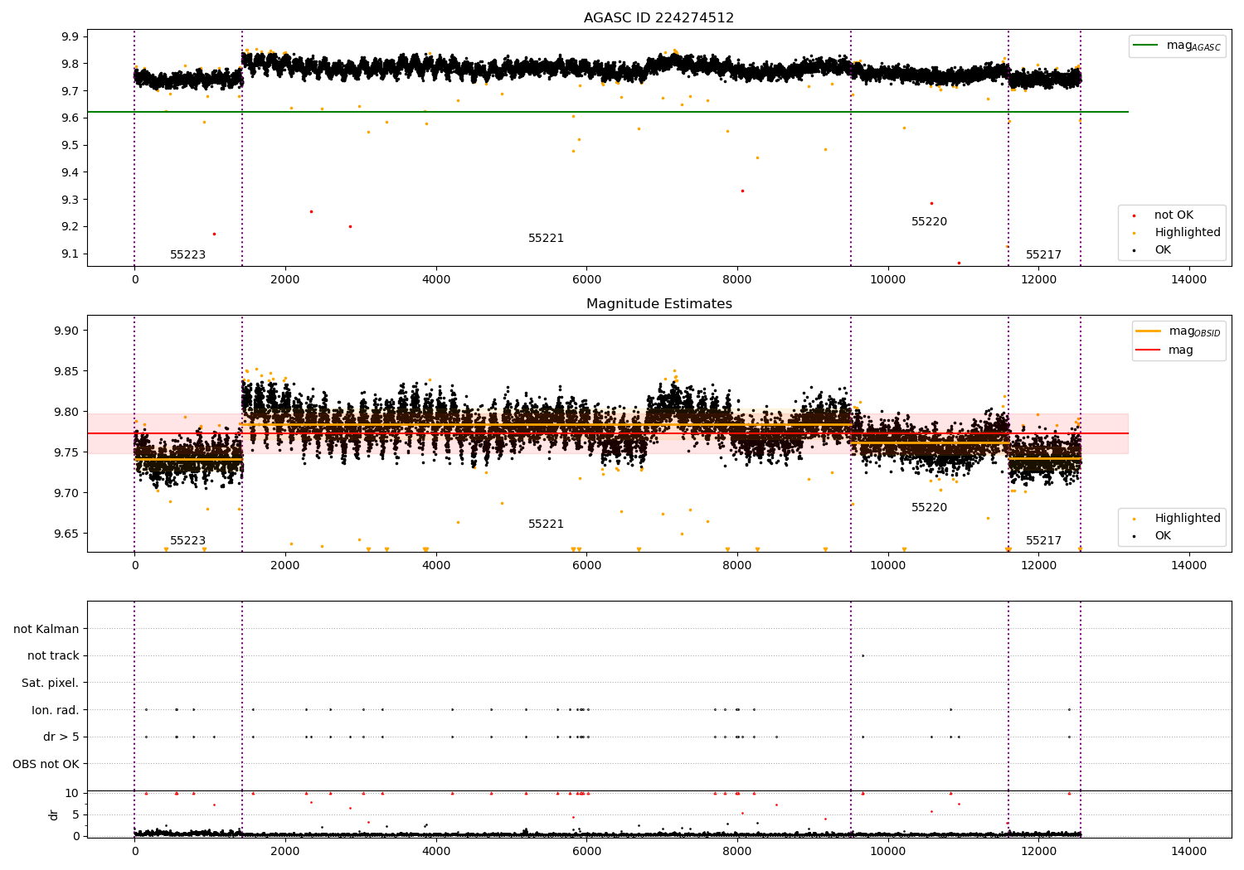This screenshot has width=1244, height=870.
Task: Click x-tick 2000 in the top plot
Action: tap(285, 280)
